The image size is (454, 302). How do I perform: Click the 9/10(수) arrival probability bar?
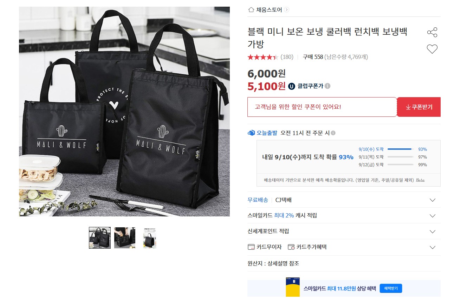tap(400, 149)
